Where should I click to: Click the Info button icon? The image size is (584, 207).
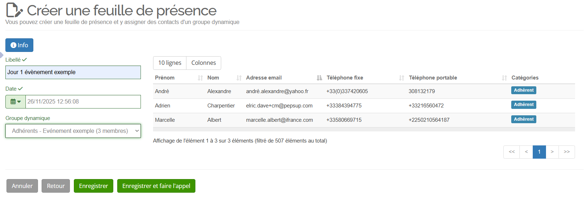pyautogui.click(x=14, y=45)
